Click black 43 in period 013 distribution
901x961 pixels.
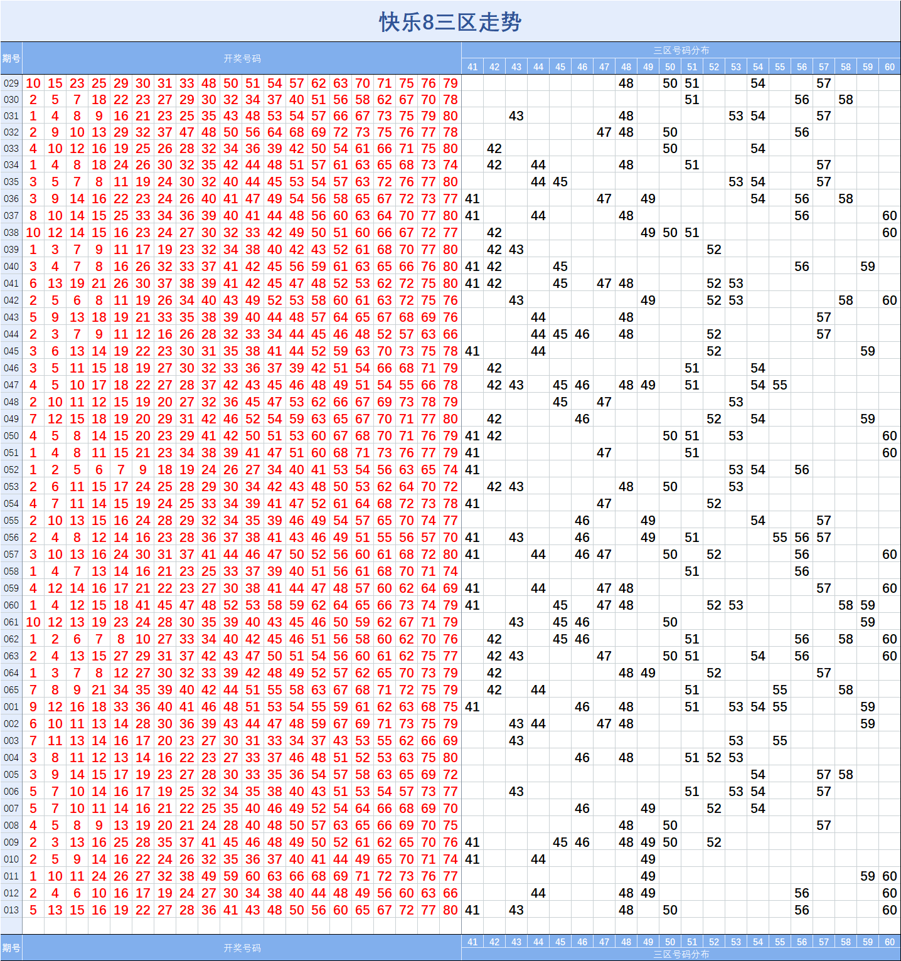point(516,910)
